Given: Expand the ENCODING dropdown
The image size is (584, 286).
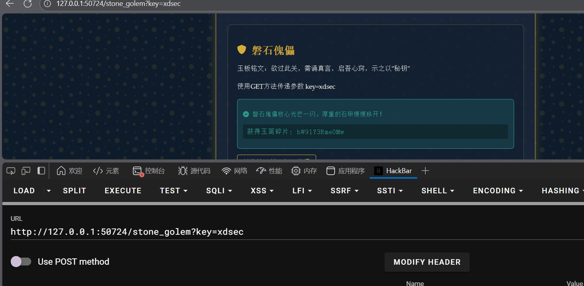Looking at the screenshot, I should coord(497,191).
